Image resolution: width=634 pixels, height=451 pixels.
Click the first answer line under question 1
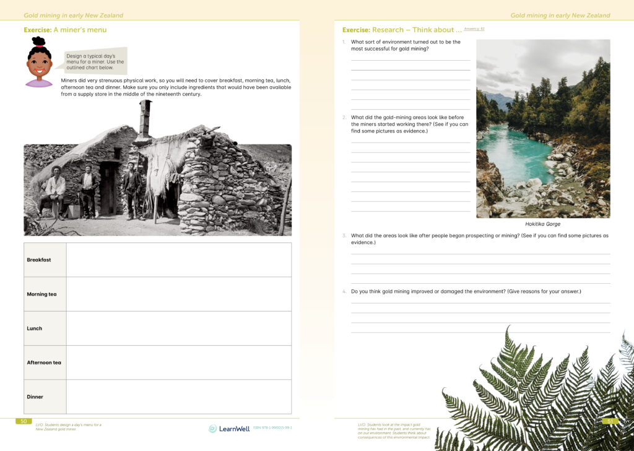point(410,60)
